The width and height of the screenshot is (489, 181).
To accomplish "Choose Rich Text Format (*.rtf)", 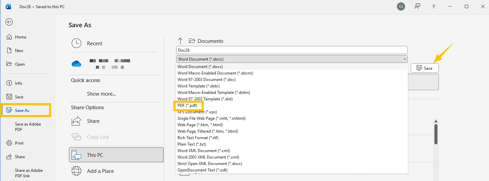I will pyautogui.click(x=292, y=138).
